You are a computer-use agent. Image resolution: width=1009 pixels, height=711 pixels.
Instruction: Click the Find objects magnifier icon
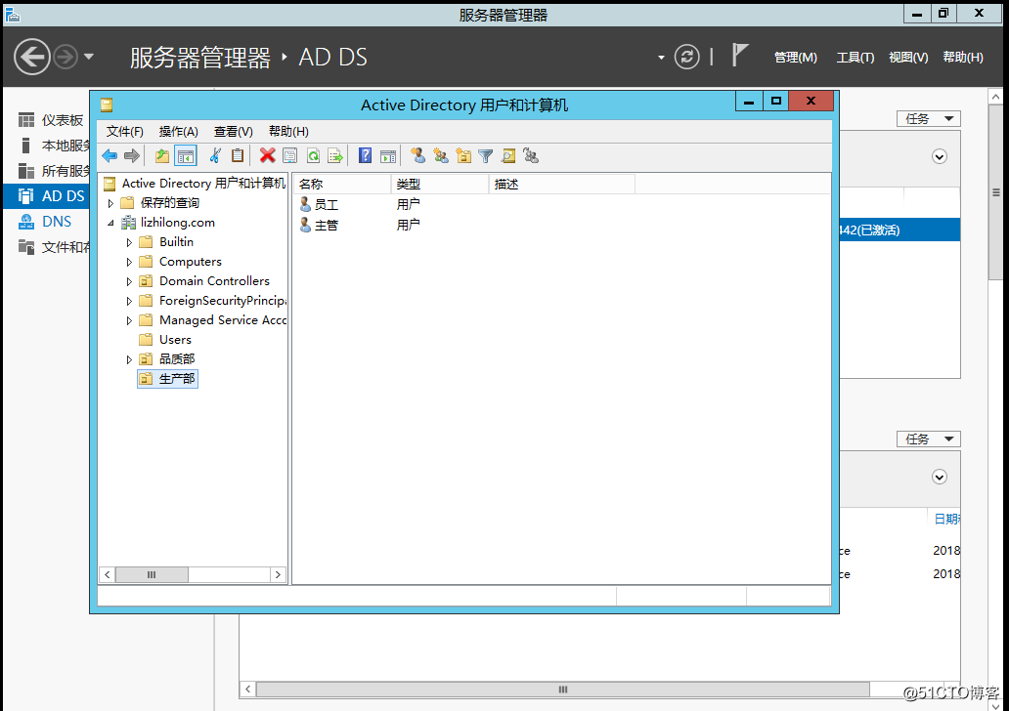click(x=508, y=155)
